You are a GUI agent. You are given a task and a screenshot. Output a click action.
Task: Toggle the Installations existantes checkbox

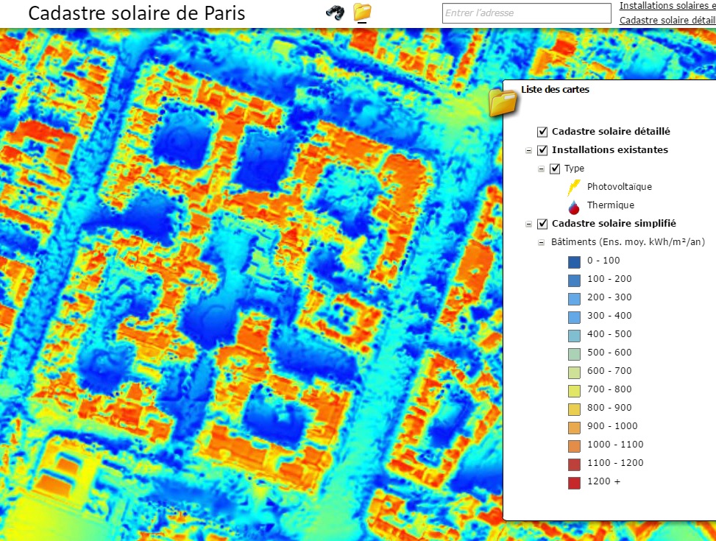[542, 150]
